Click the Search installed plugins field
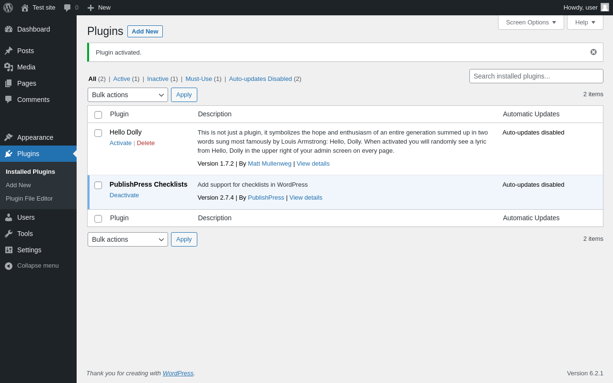Screen dimensions: 613x383 click(x=536, y=76)
